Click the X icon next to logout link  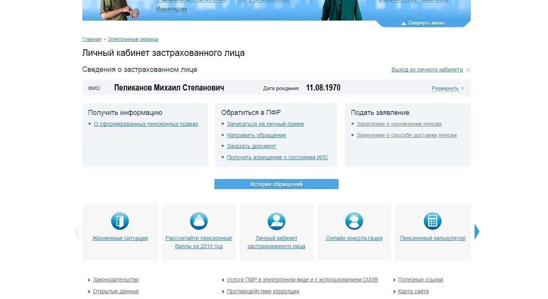[468, 70]
